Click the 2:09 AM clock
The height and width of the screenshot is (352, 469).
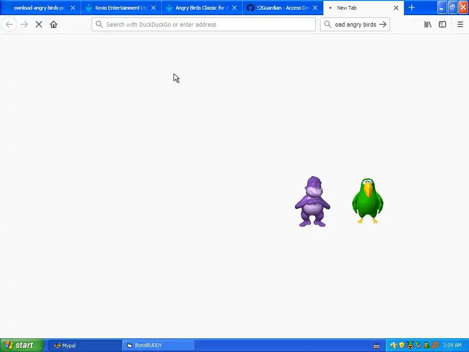[452, 345]
